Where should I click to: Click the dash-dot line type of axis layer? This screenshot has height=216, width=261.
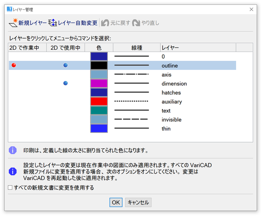(x=131, y=75)
